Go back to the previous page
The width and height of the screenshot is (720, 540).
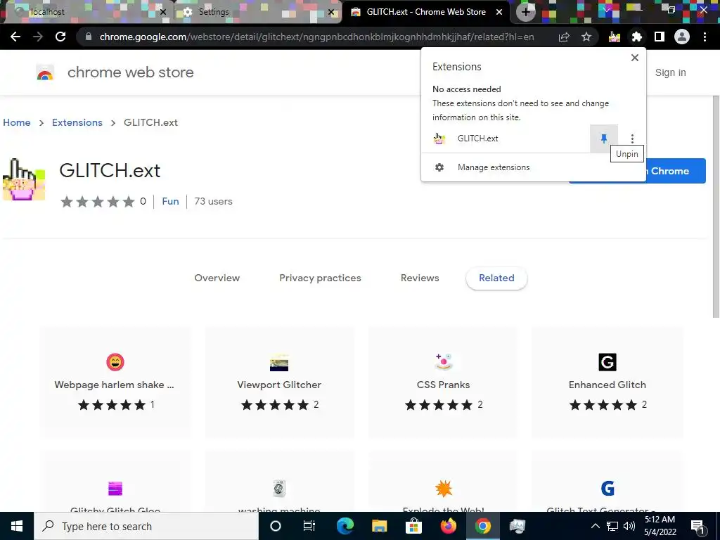click(x=15, y=37)
